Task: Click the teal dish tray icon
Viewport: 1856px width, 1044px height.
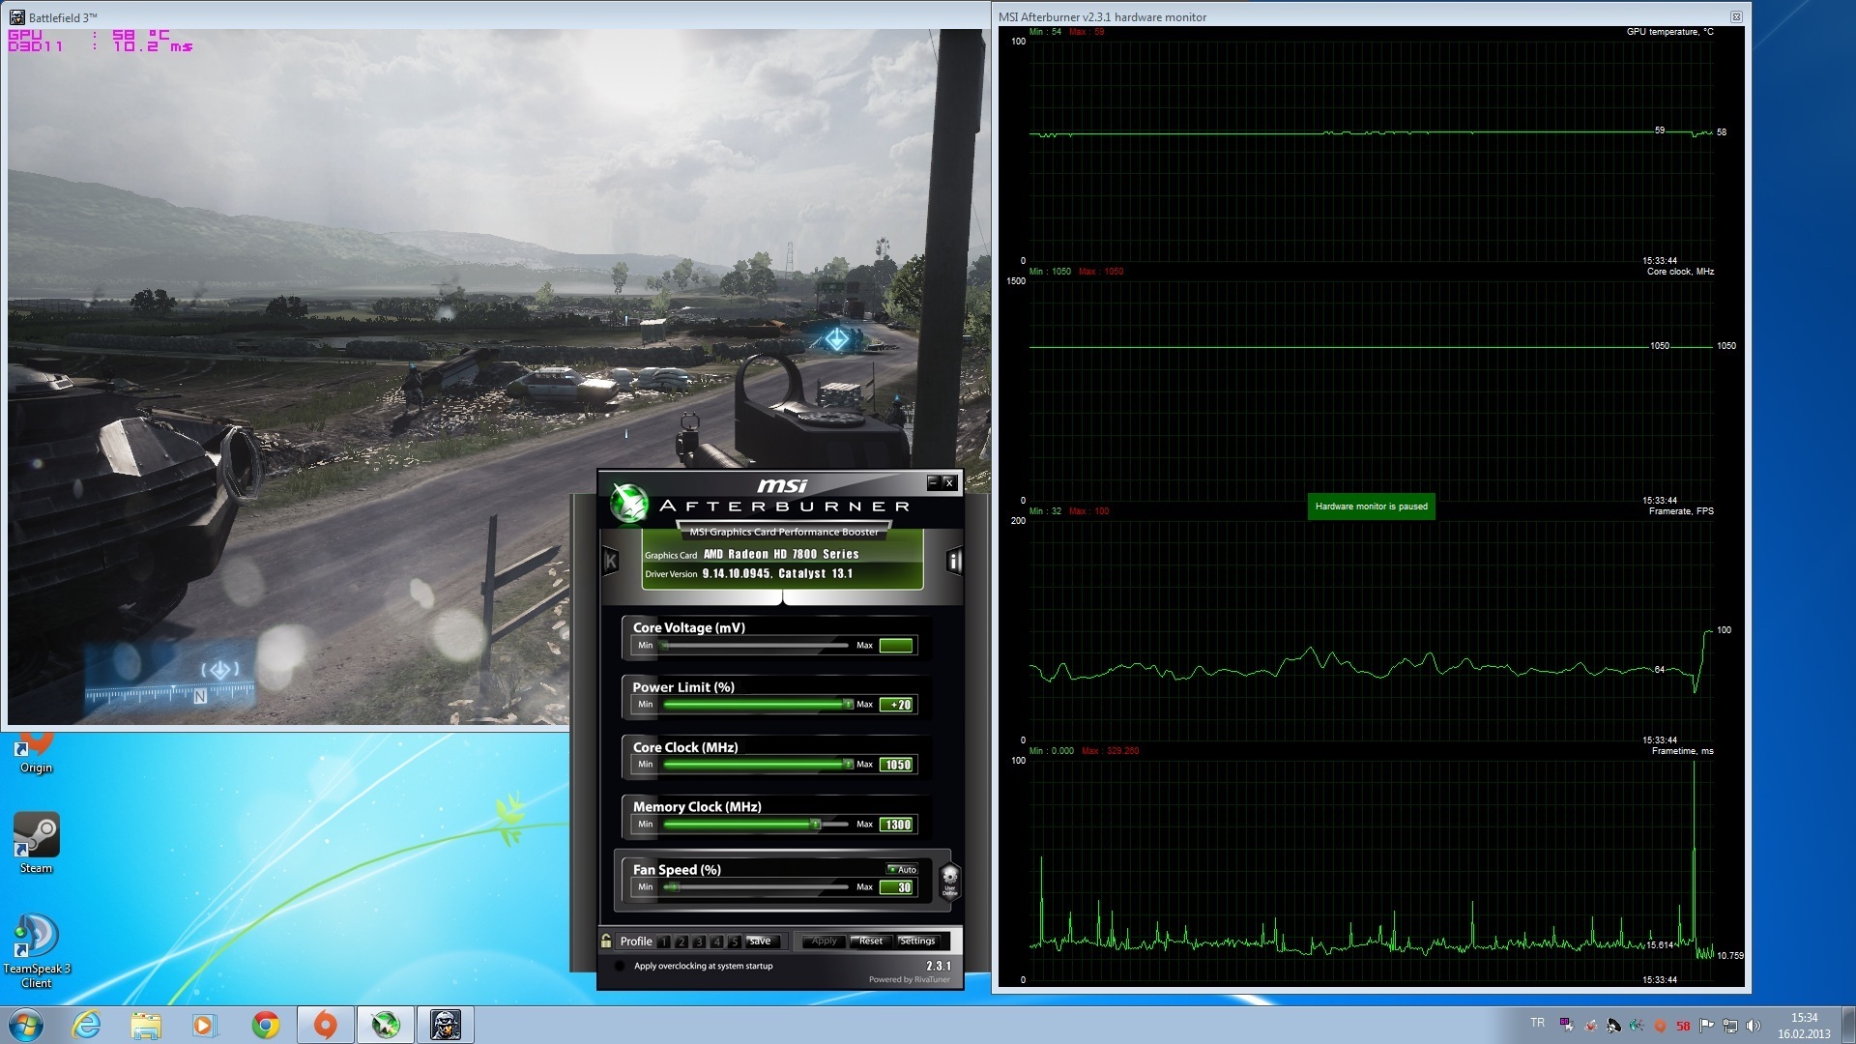Action: point(1637,1026)
